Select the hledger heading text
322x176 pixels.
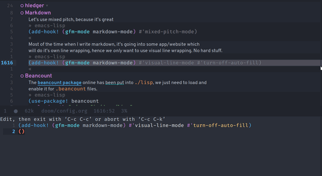(x=35, y=6)
